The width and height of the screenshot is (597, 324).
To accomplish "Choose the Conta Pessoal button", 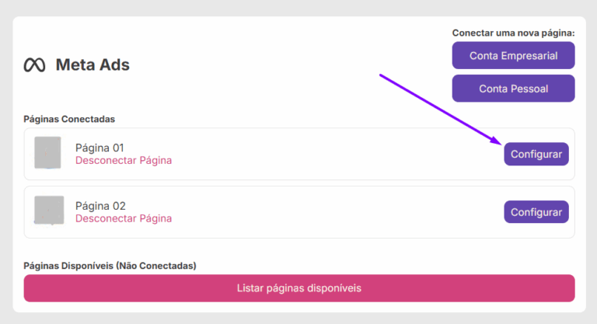I will click(x=513, y=89).
